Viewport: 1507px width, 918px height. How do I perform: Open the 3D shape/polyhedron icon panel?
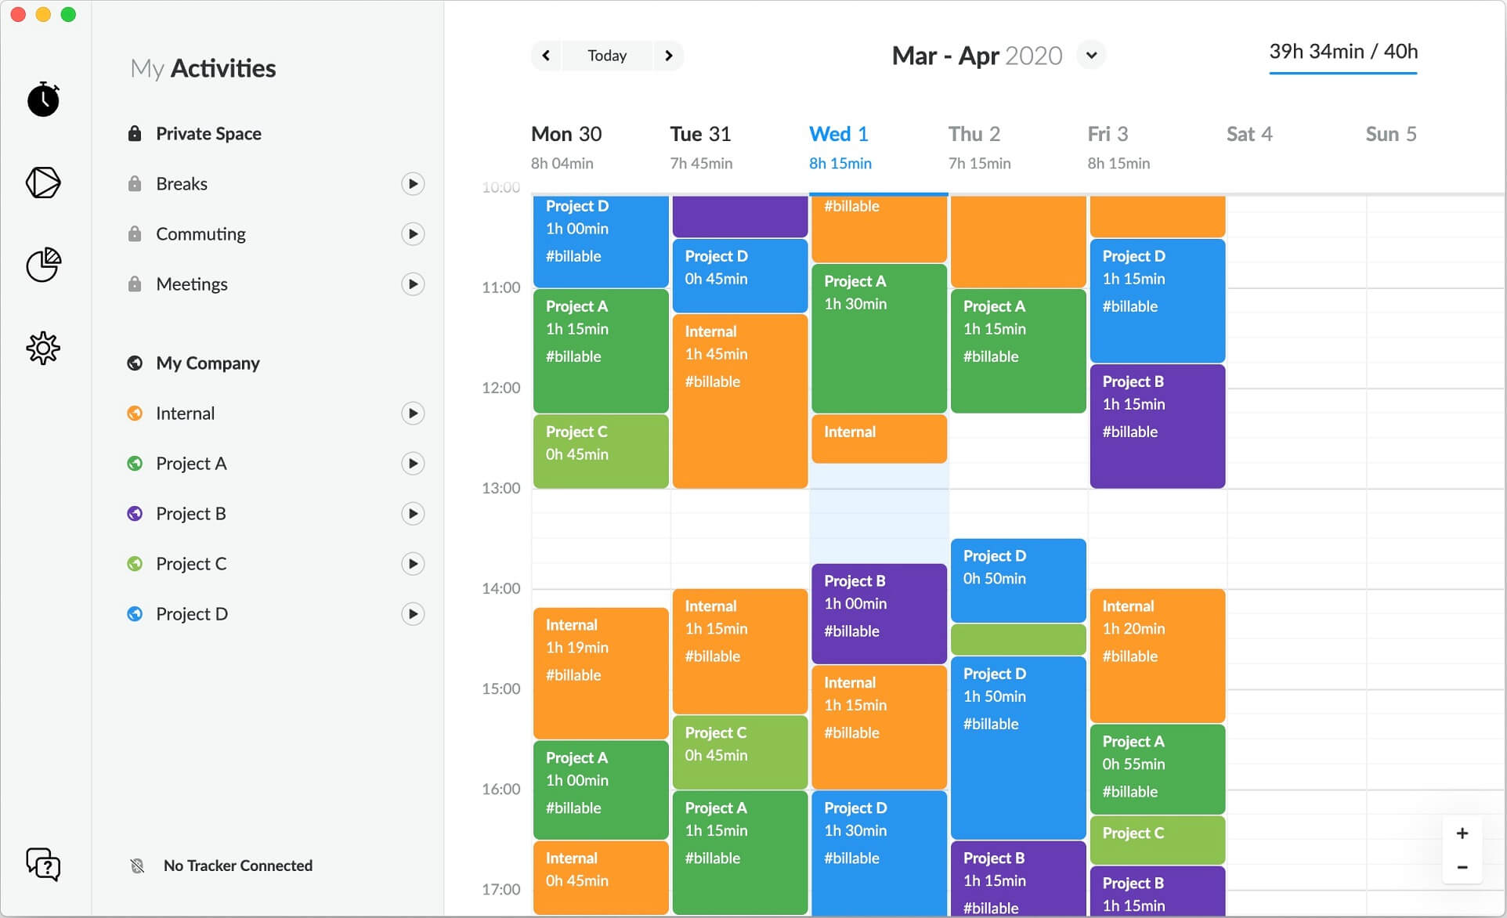43,182
